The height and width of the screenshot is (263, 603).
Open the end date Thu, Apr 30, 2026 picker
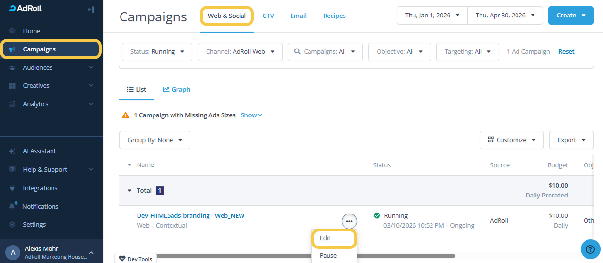505,16
